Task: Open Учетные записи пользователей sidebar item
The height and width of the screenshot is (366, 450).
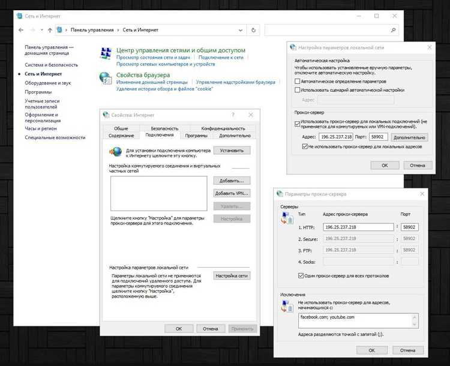Action: [42, 104]
